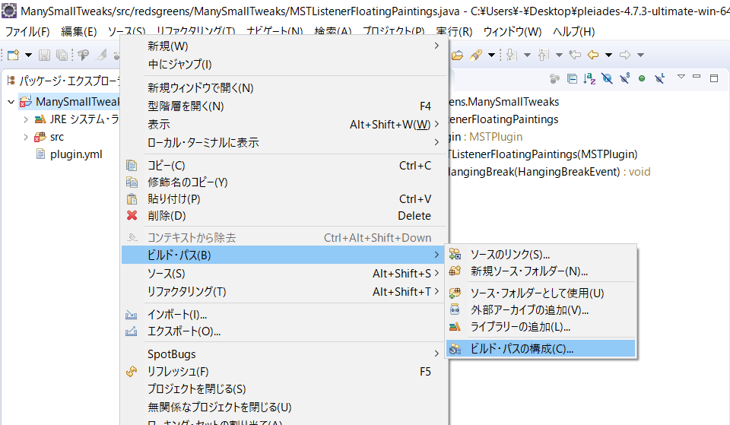Choose 新規ソース・フォルダー(N)... in submenu
This screenshot has width=730, height=425.
click(x=541, y=271)
